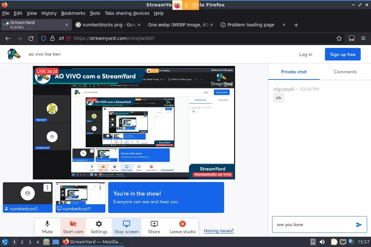Leave studio via the red X
Viewport: 371px width, 247px height.
click(x=182, y=227)
